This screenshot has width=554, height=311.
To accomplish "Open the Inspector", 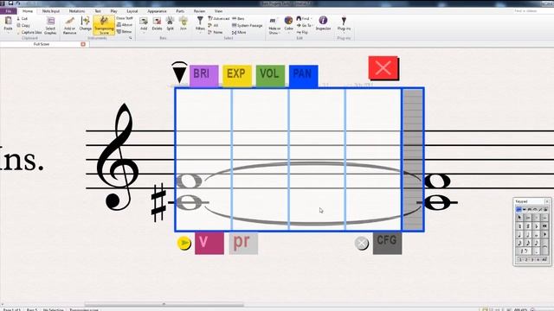I will coord(323,23).
